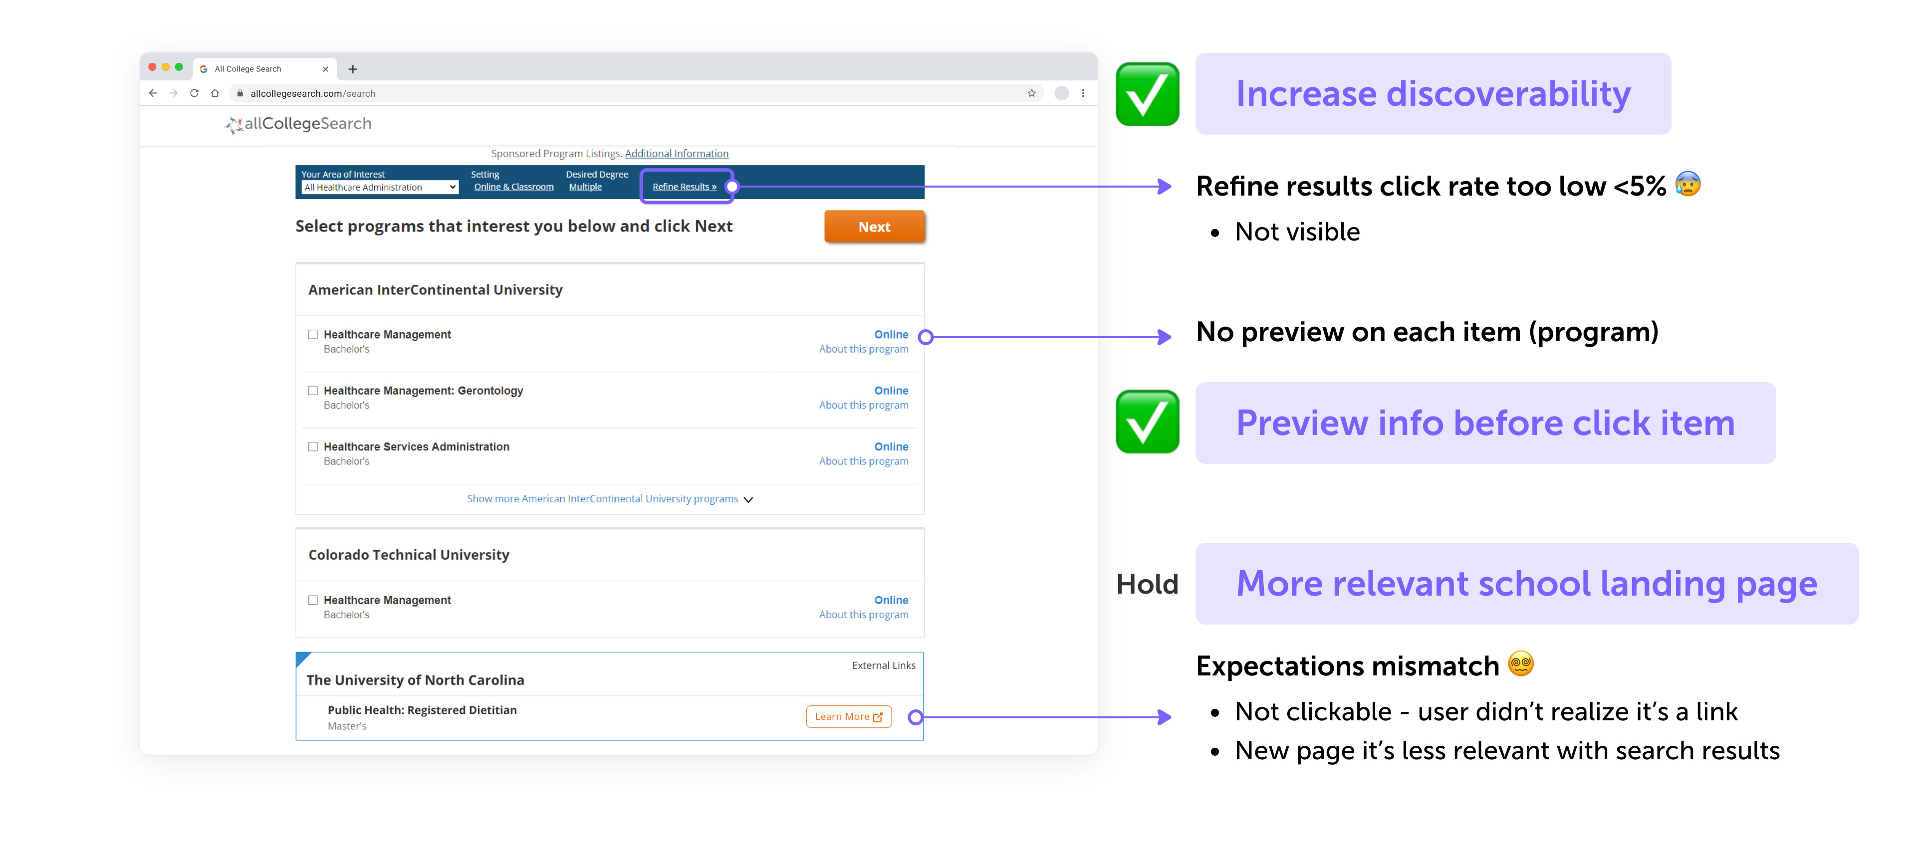Screen dimensions: 1916x866
Task: Click the green checkmark beside Preview info
Action: pyautogui.click(x=1147, y=422)
